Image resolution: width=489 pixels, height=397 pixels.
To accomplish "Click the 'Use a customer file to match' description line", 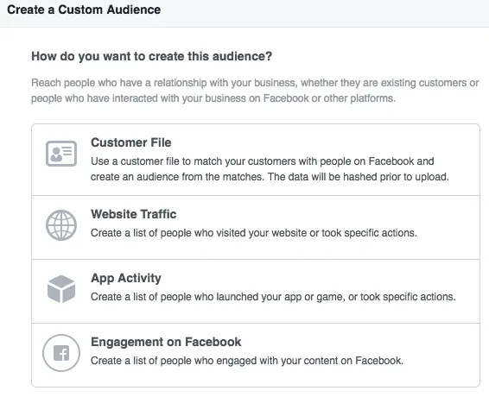I will [x=263, y=161].
